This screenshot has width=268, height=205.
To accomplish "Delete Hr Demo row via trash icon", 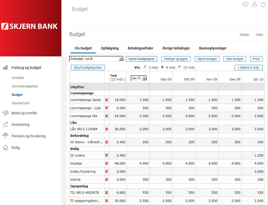I will [x=107, y=142].
